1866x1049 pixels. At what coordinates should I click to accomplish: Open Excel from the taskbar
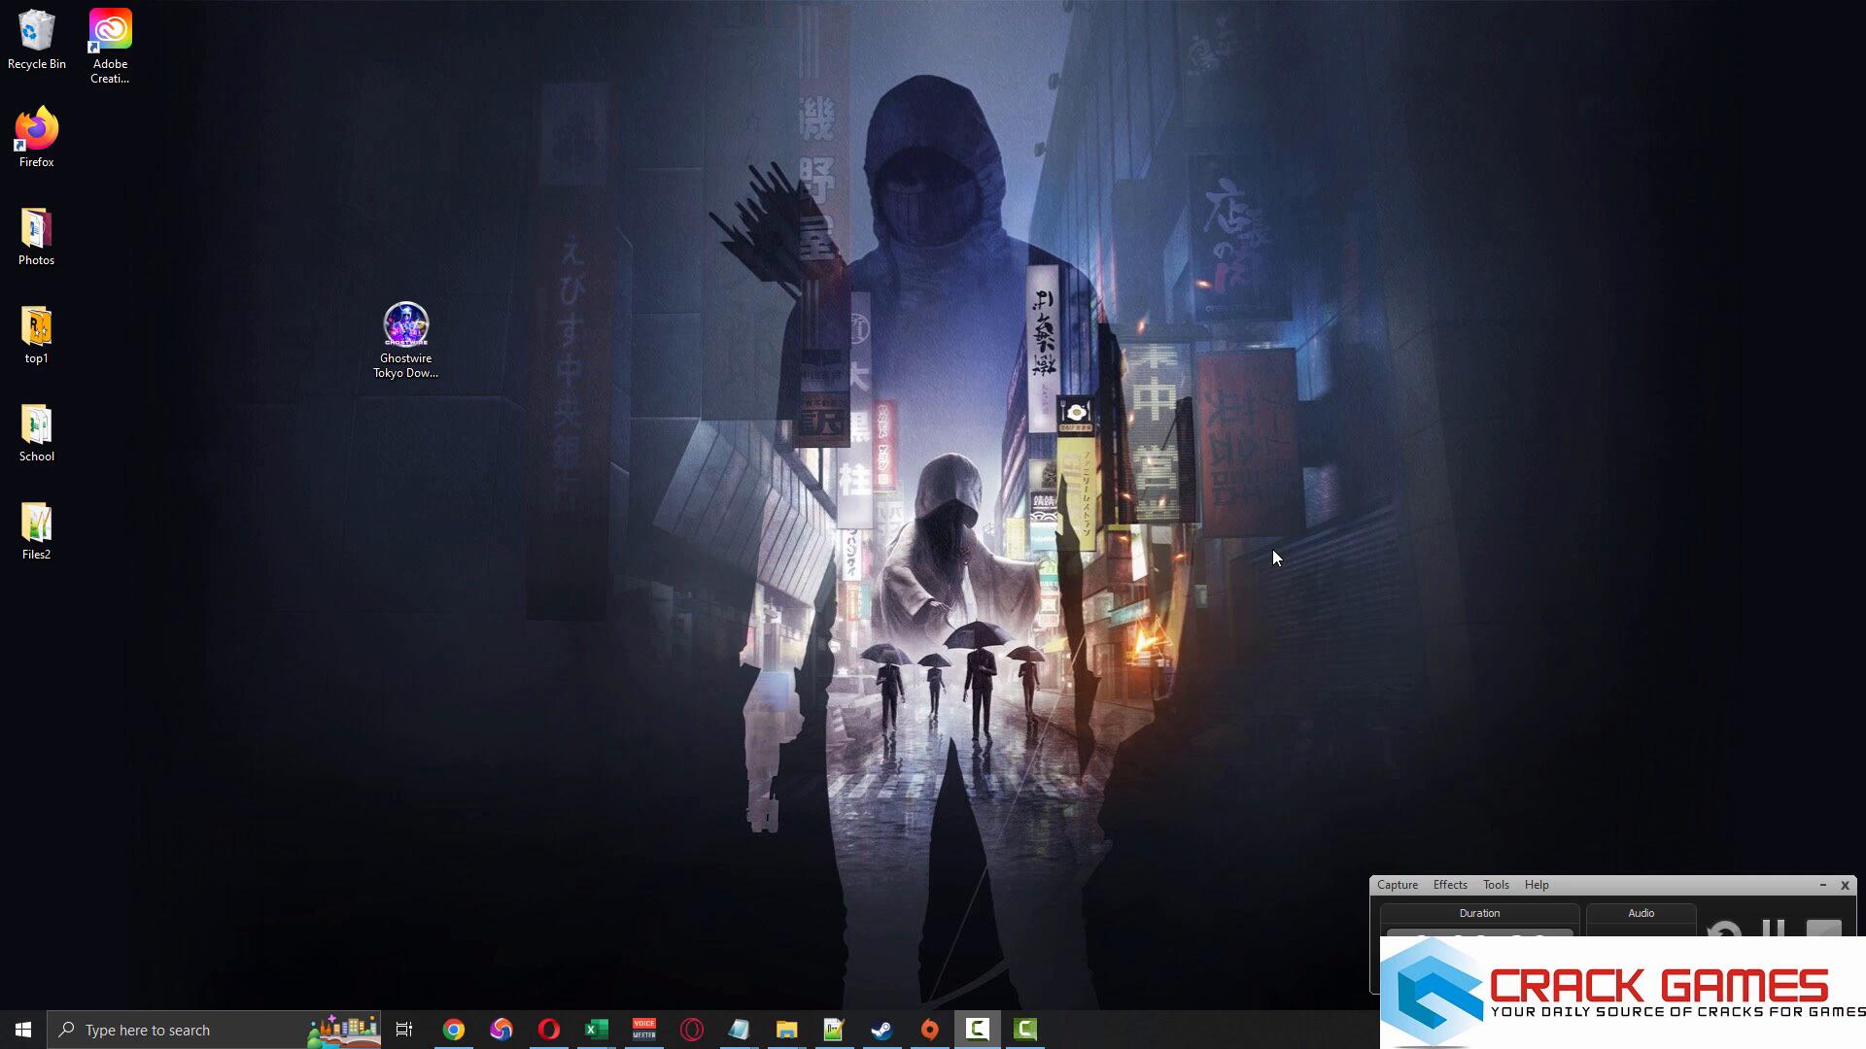(x=596, y=1030)
